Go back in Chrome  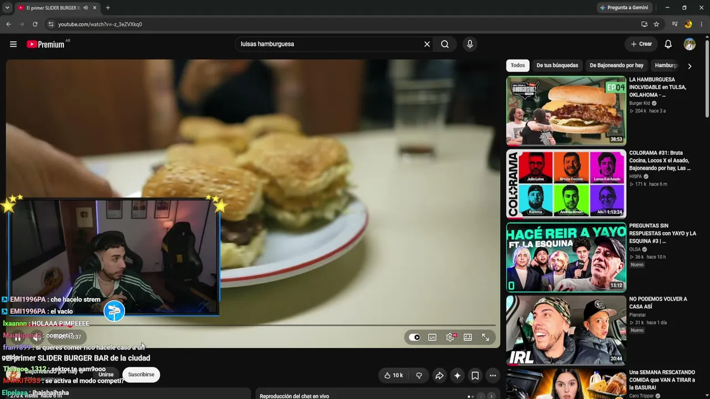click(x=8, y=24)
